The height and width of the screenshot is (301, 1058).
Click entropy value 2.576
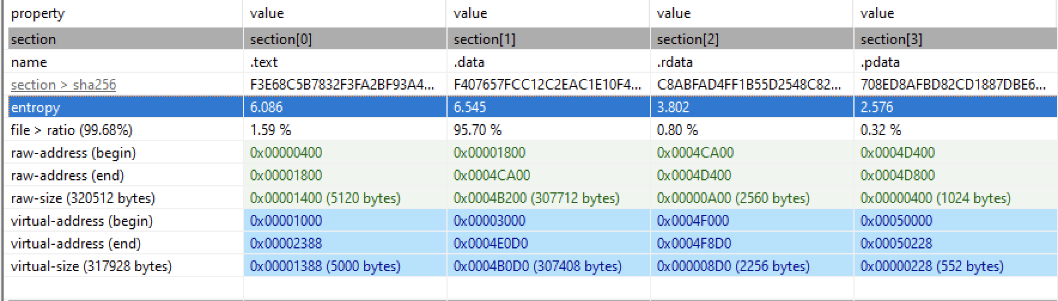[x=877, y=107]
